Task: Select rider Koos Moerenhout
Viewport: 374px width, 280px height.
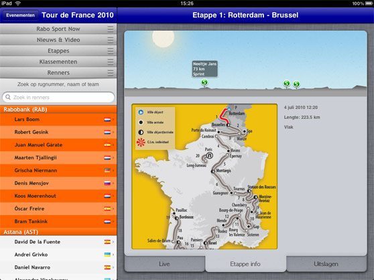Action: click(58, 196)
